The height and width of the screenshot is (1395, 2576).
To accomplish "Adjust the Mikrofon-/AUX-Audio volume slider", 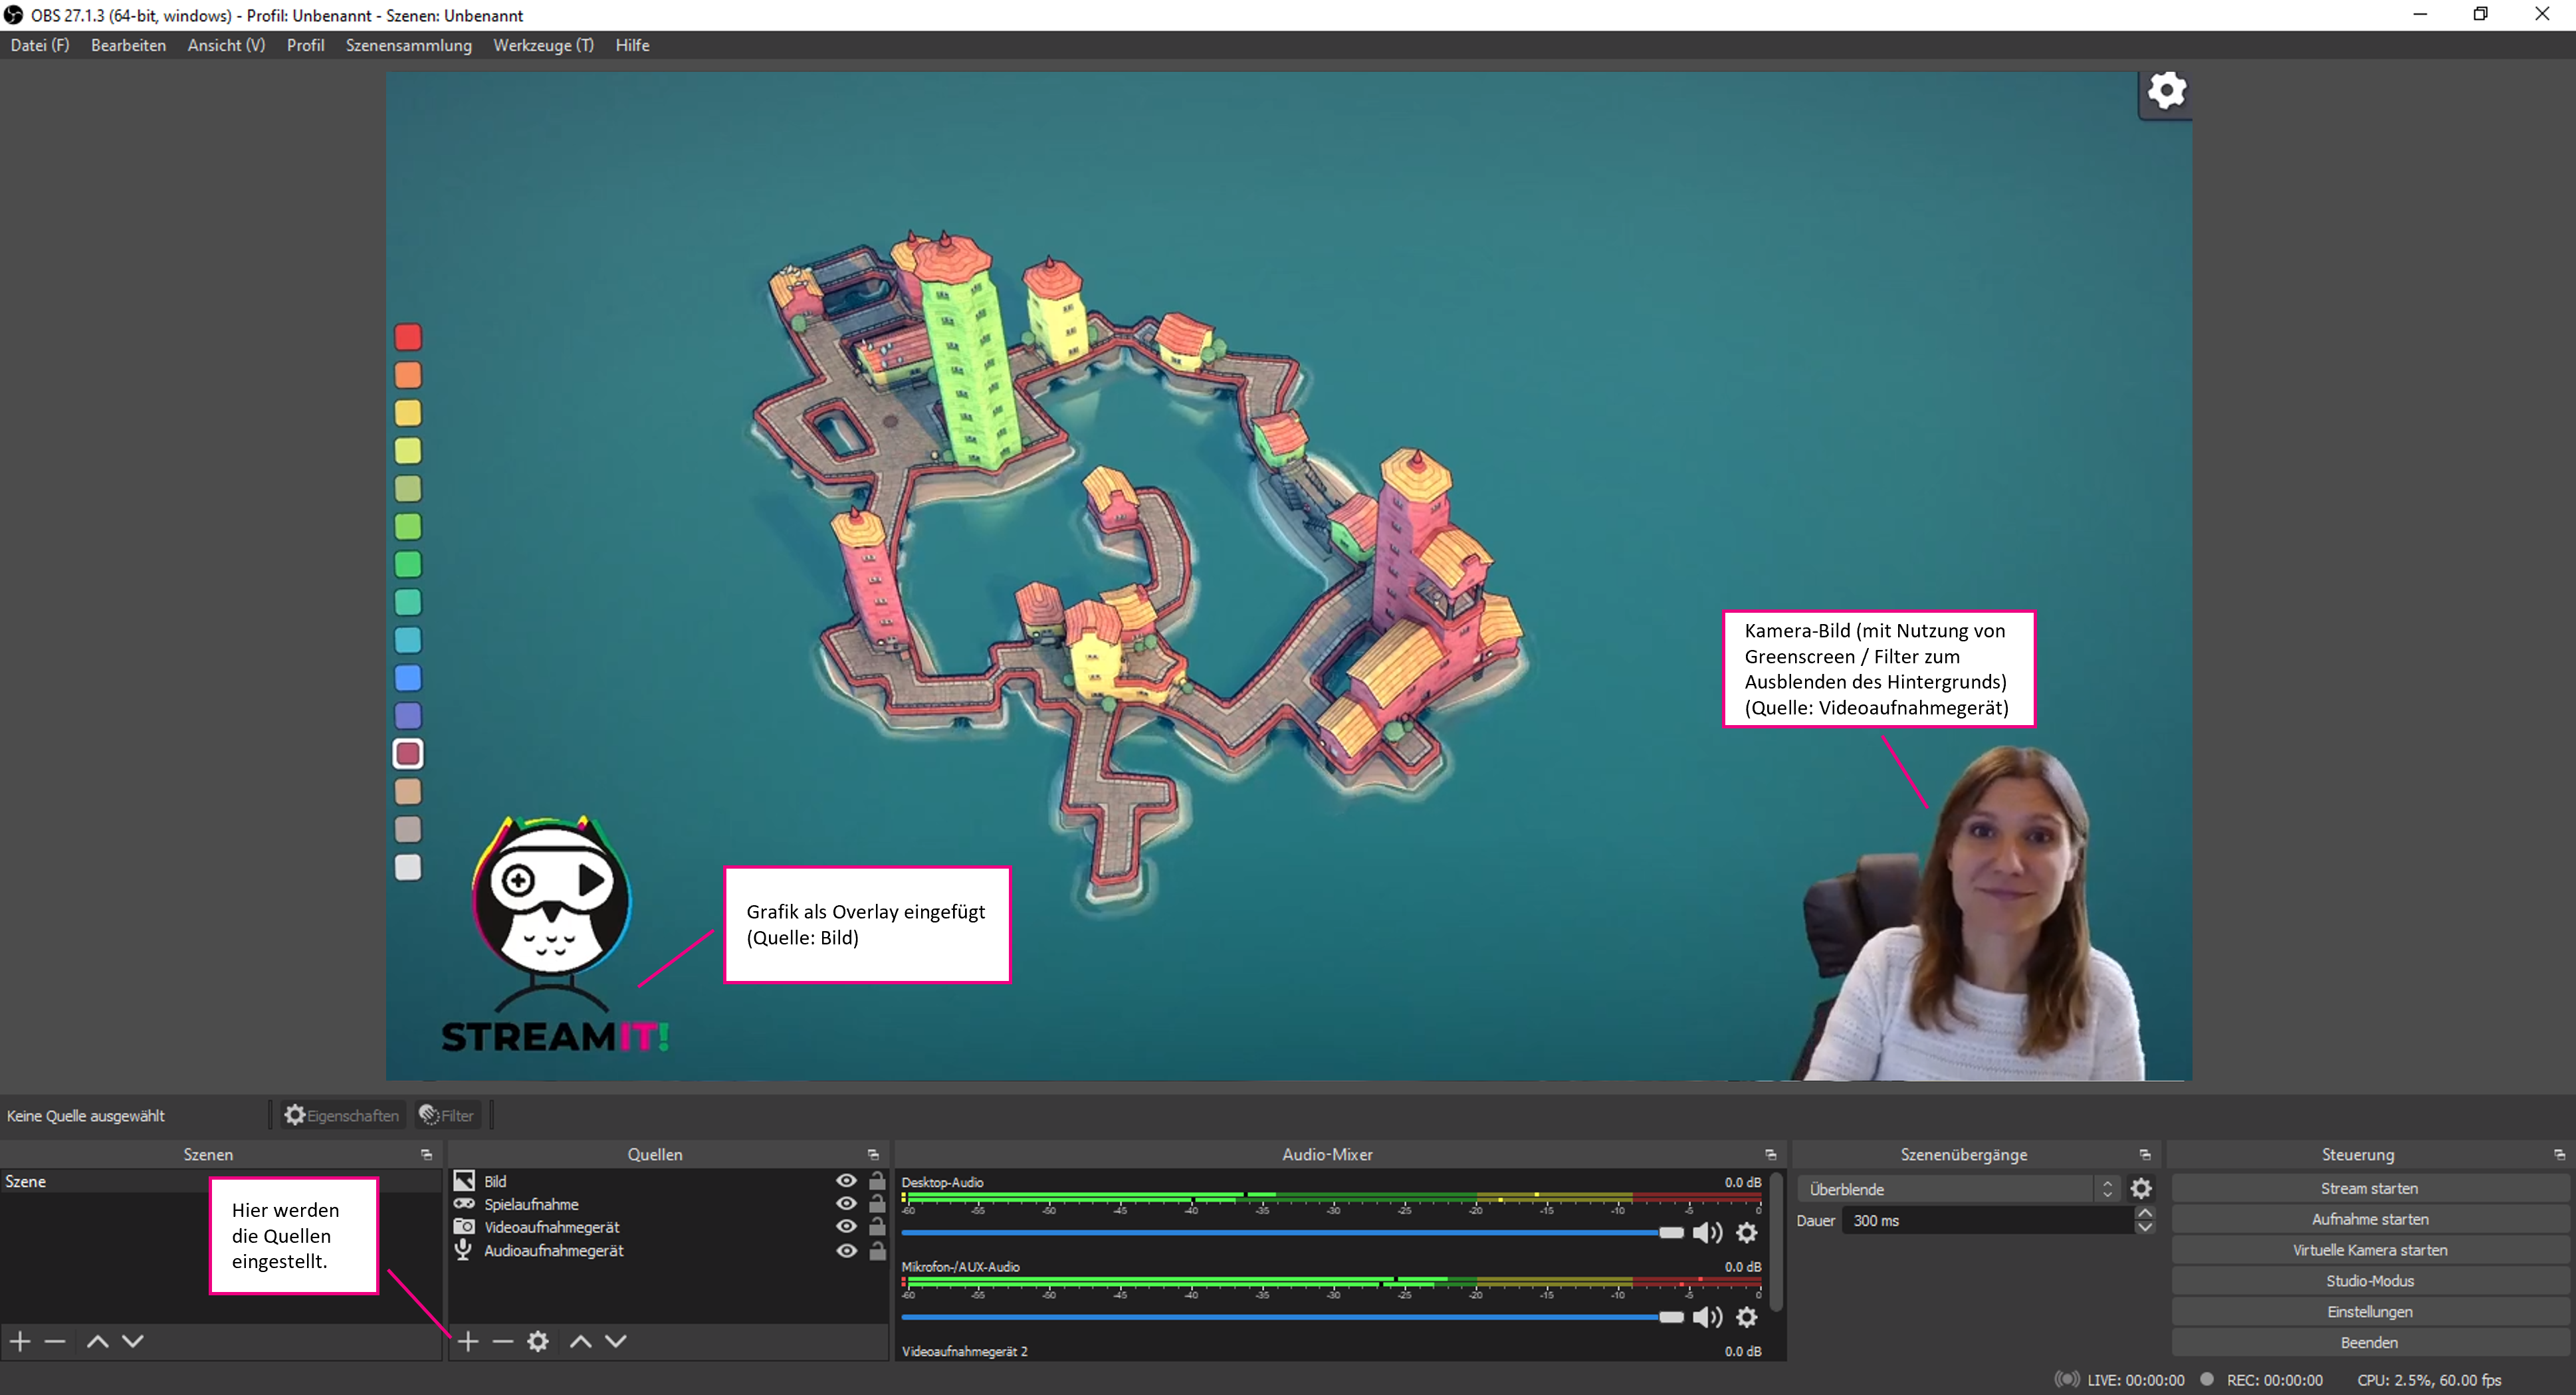I will [x=1292, y=1317].
